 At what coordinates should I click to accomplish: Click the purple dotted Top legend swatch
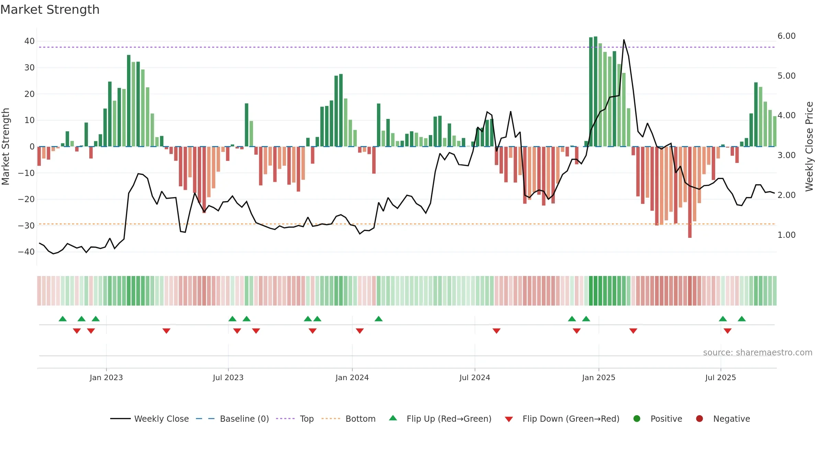[x=285, y=419]
